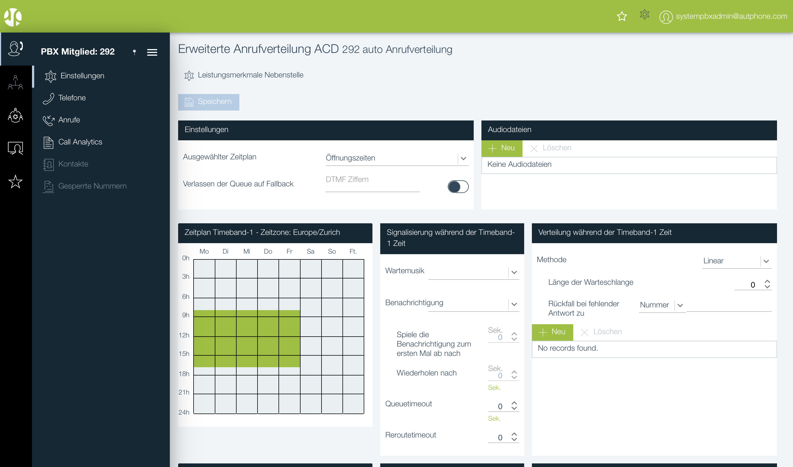Viewport: 793px width, 467px height.
Task: Expand the Ausgewählter Zeitplan dropdown
Action: tap(463, 158)
